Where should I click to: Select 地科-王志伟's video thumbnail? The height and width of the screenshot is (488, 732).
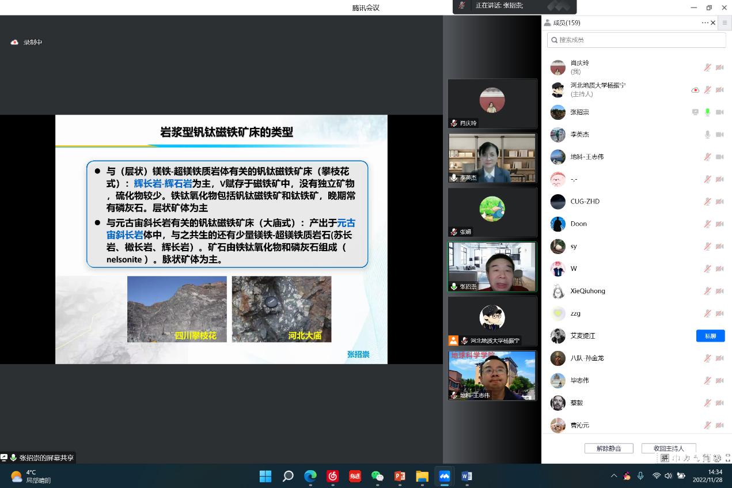[x=492, y=375]
